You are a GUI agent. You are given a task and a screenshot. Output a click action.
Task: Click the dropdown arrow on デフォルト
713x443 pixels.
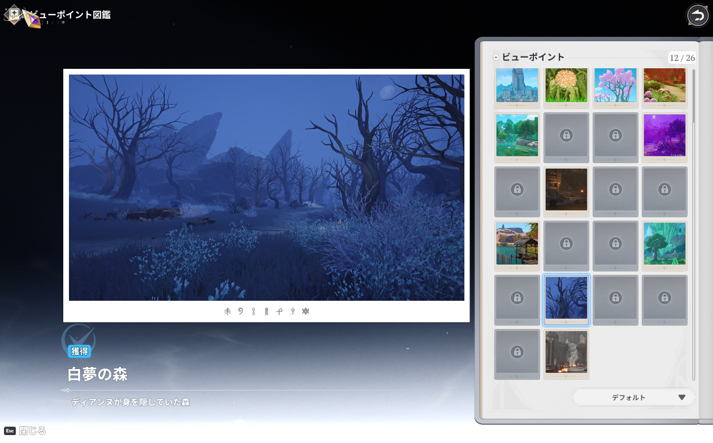click(681, 397)
